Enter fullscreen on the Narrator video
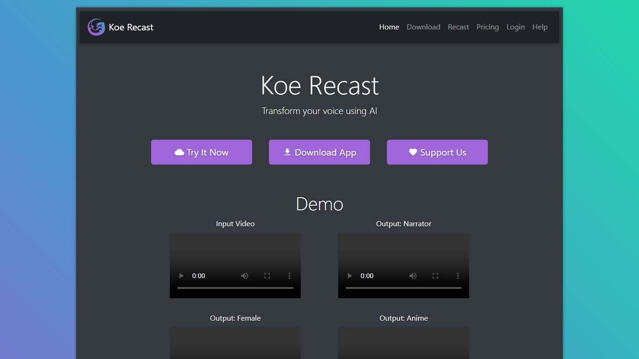 (x=436, y=276)
